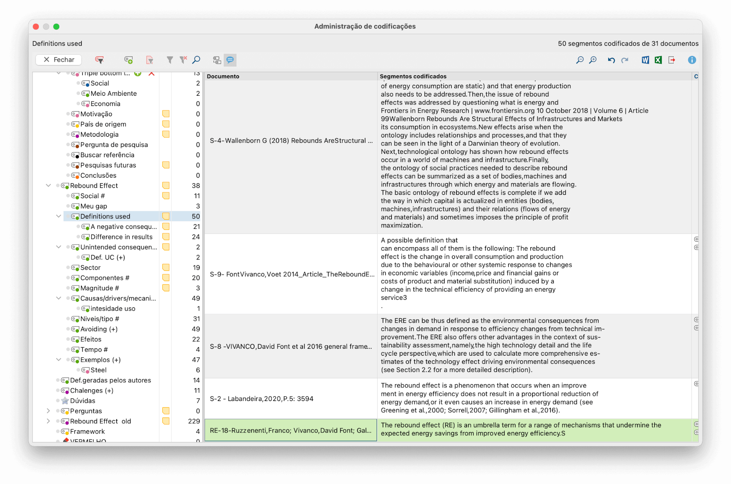Open the memo icon beside Metodologia

[x=166, y=134]
